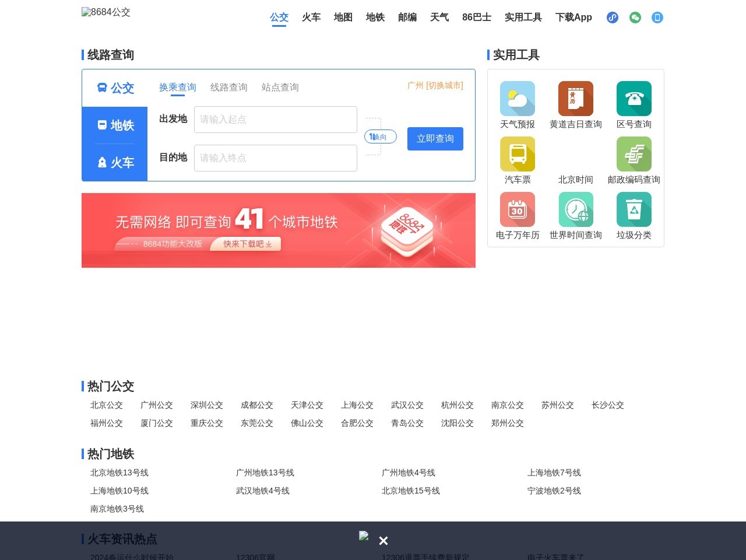746x560 pixels.
Task: Open the 广州地铁4号线 link
Action: 409,473
